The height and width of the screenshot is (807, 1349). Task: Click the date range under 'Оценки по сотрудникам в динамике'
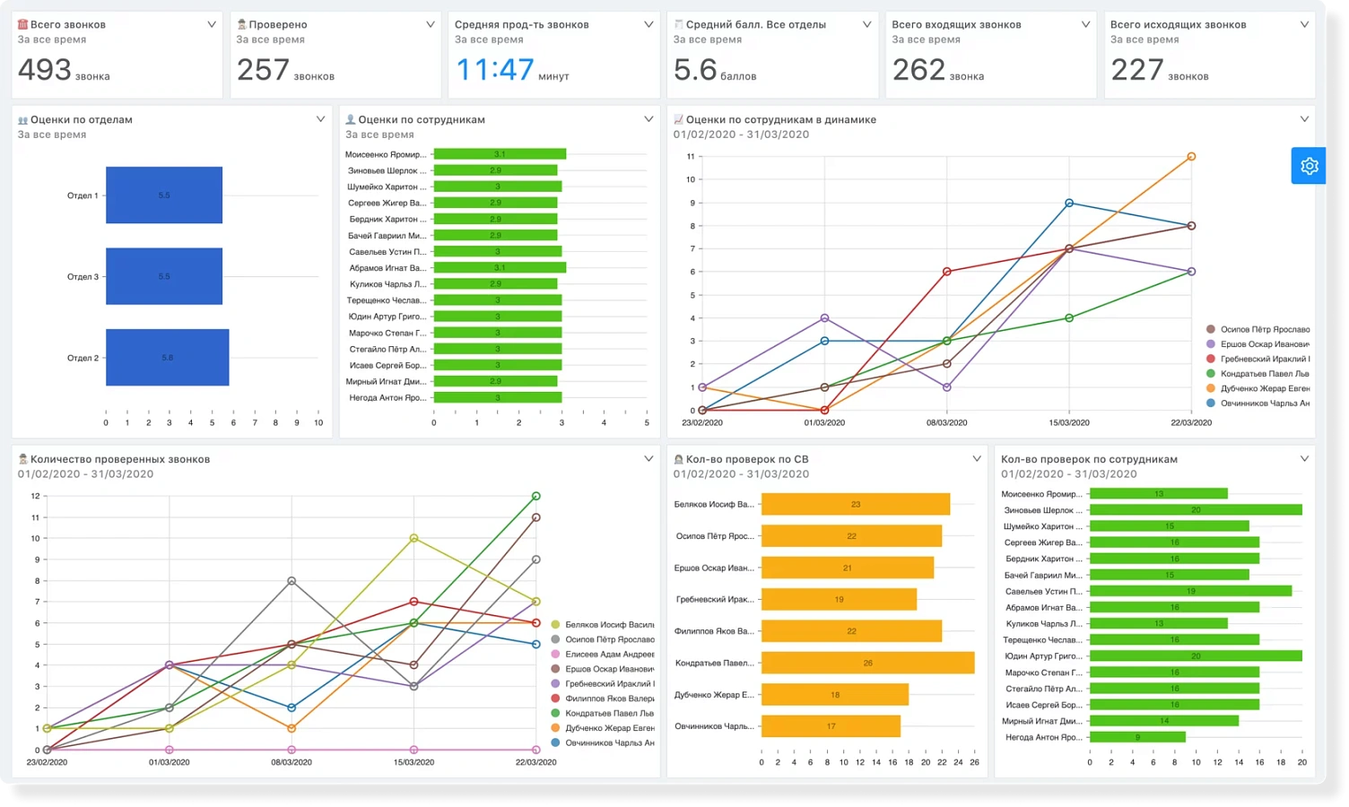pos(741,134)
